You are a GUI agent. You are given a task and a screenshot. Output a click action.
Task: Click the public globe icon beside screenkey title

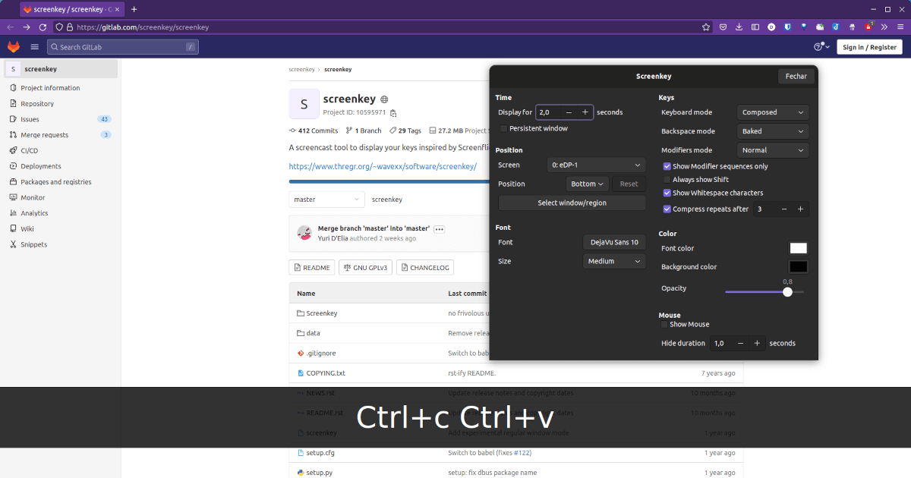point(384,99)
